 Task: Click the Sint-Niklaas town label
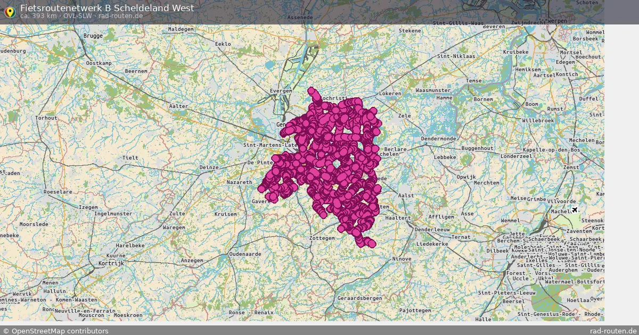456,55
